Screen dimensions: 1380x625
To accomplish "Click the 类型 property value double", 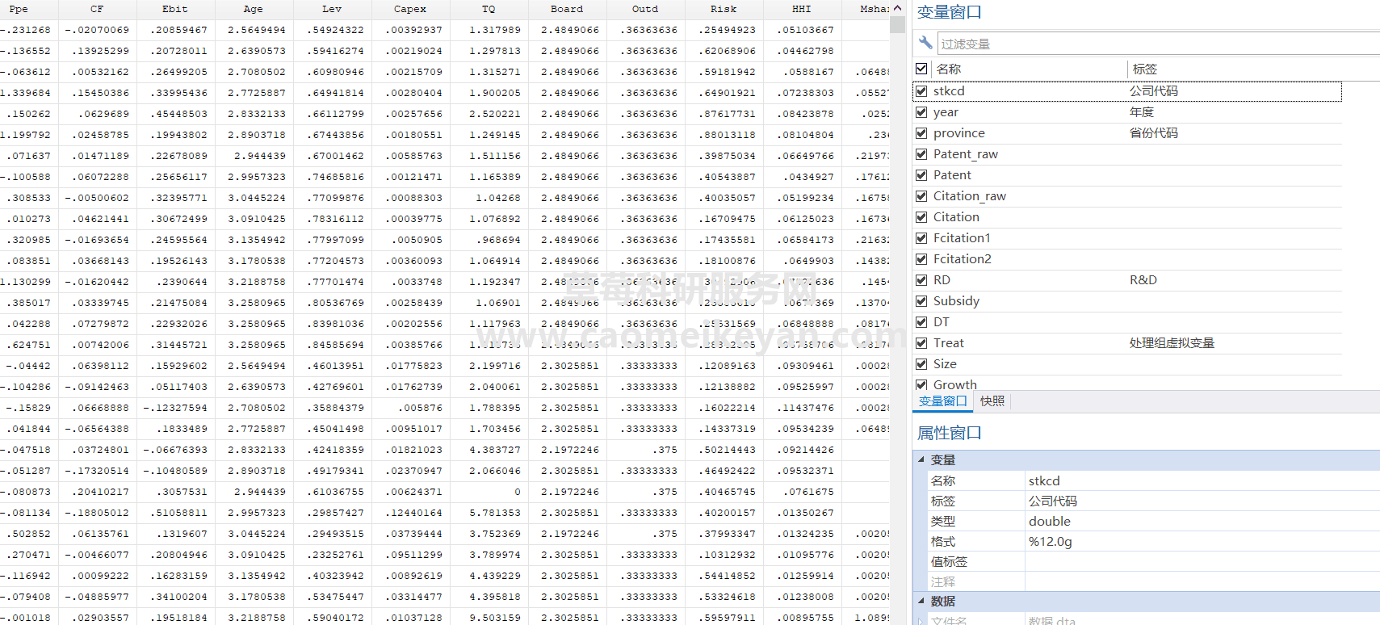I will point(1202,521).
